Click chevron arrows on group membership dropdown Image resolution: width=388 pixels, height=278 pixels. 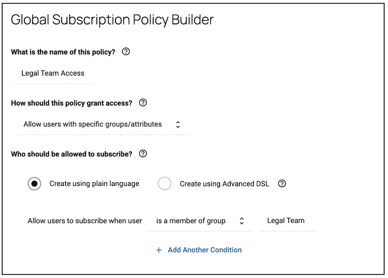click(x=242, y=221)
